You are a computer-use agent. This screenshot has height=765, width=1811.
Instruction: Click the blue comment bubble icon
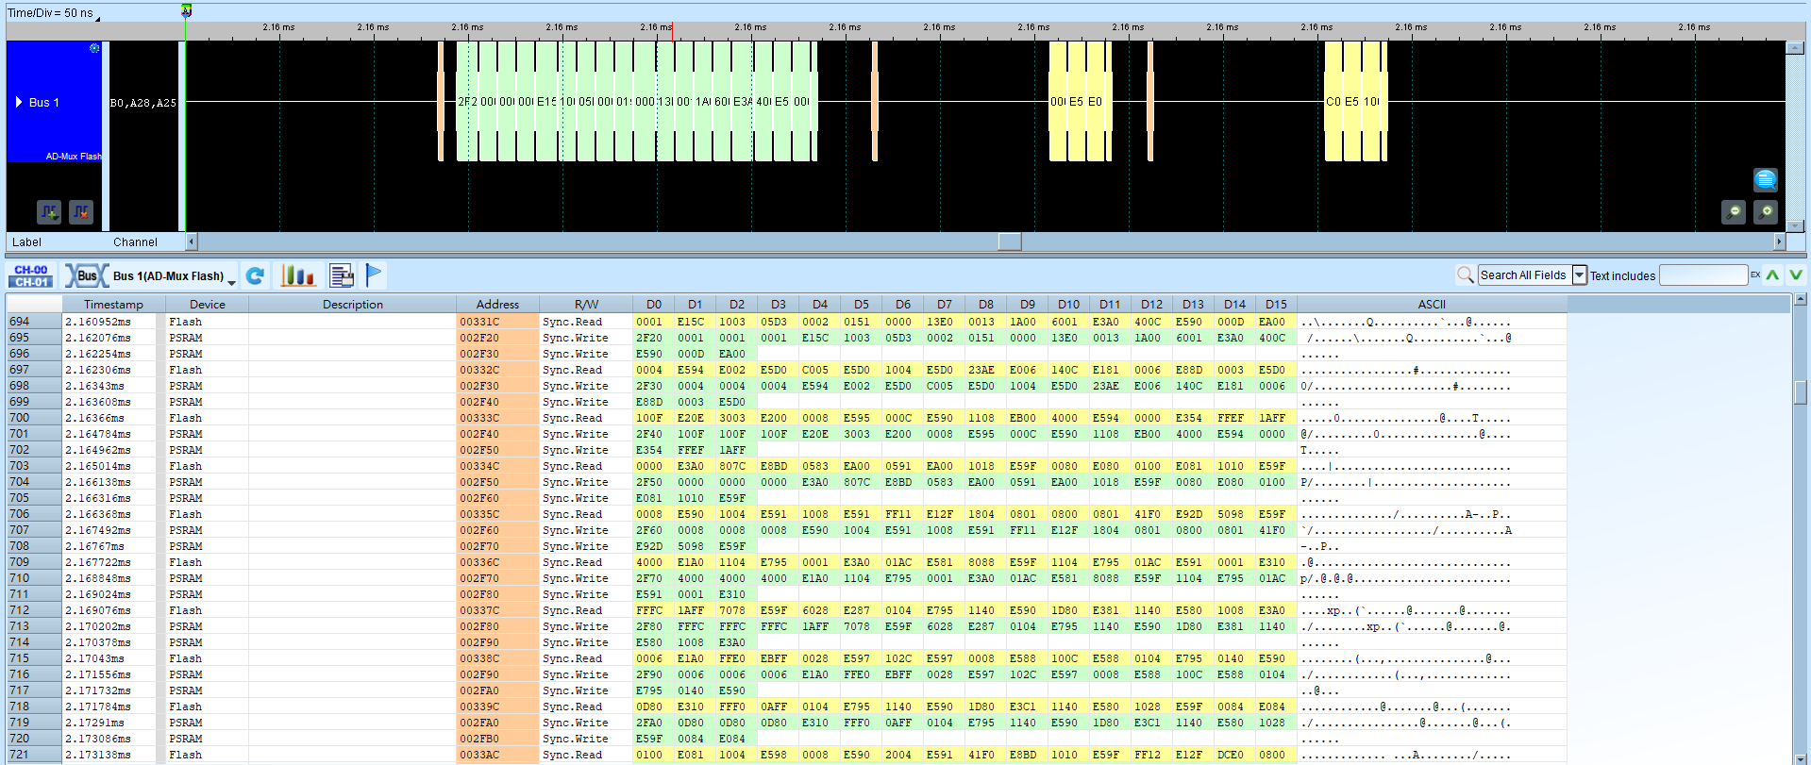(1765, 179)
